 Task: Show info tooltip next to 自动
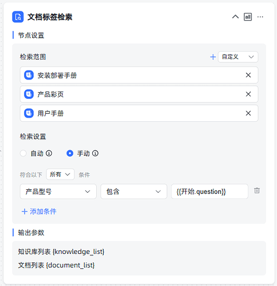[x=49, y=153]
